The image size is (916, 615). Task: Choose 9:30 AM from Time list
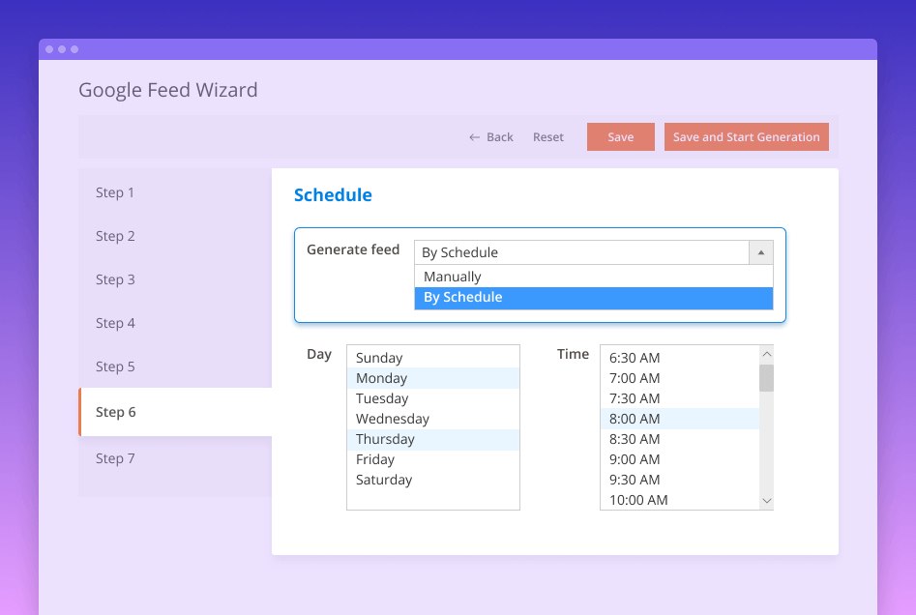(x=635, y=480)
